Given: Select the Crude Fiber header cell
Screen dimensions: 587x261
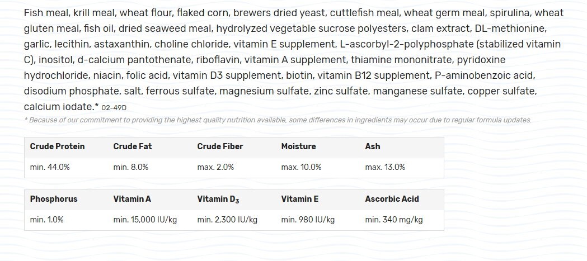Looking at the screenshot, I should [220, 146].
